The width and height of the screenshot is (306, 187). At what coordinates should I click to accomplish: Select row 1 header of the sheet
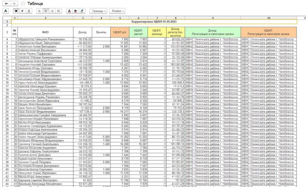pyautogui.click(x=7, y=22)
